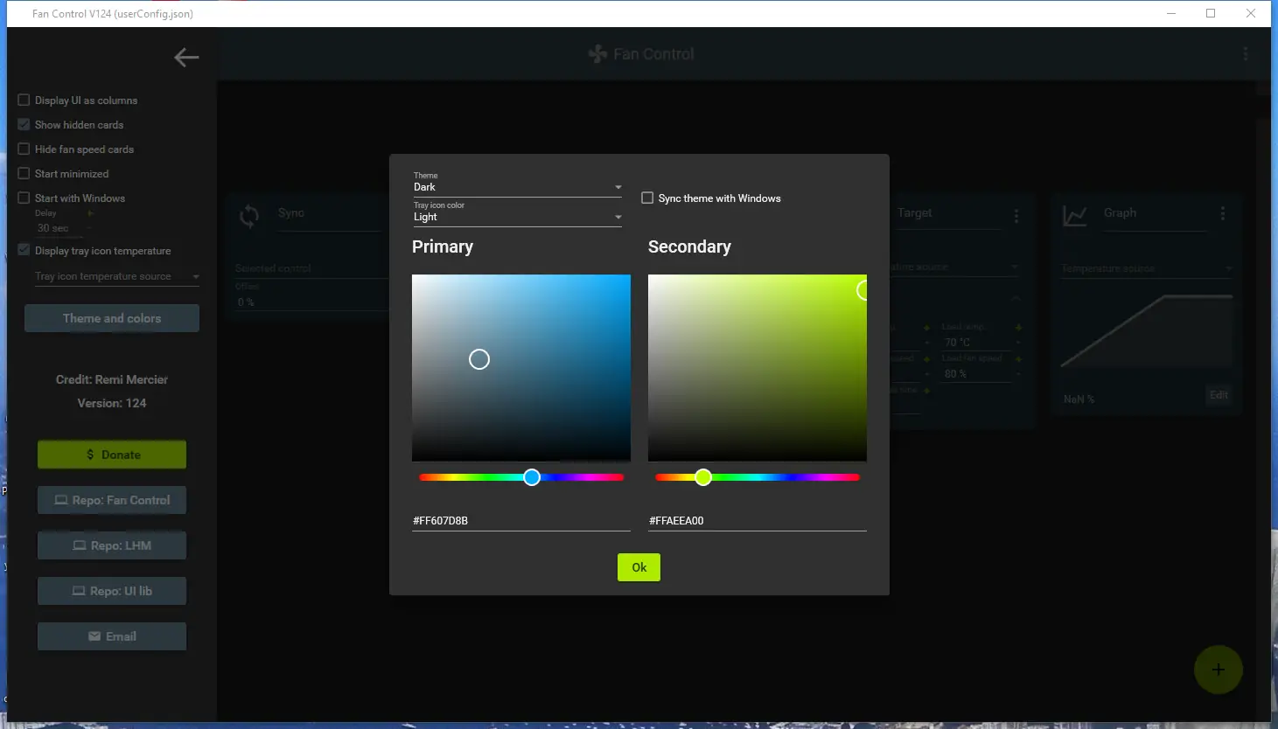Click the fan logo icon in the header
This screenshot has height=729, width=1278.
(597, 54)
